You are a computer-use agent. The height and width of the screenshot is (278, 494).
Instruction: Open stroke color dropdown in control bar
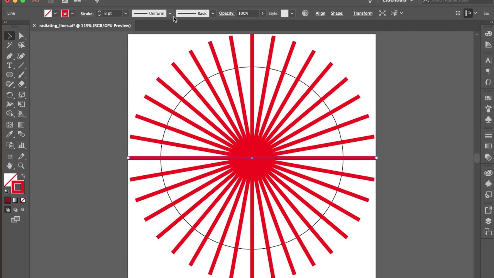[x=72, y=13]
